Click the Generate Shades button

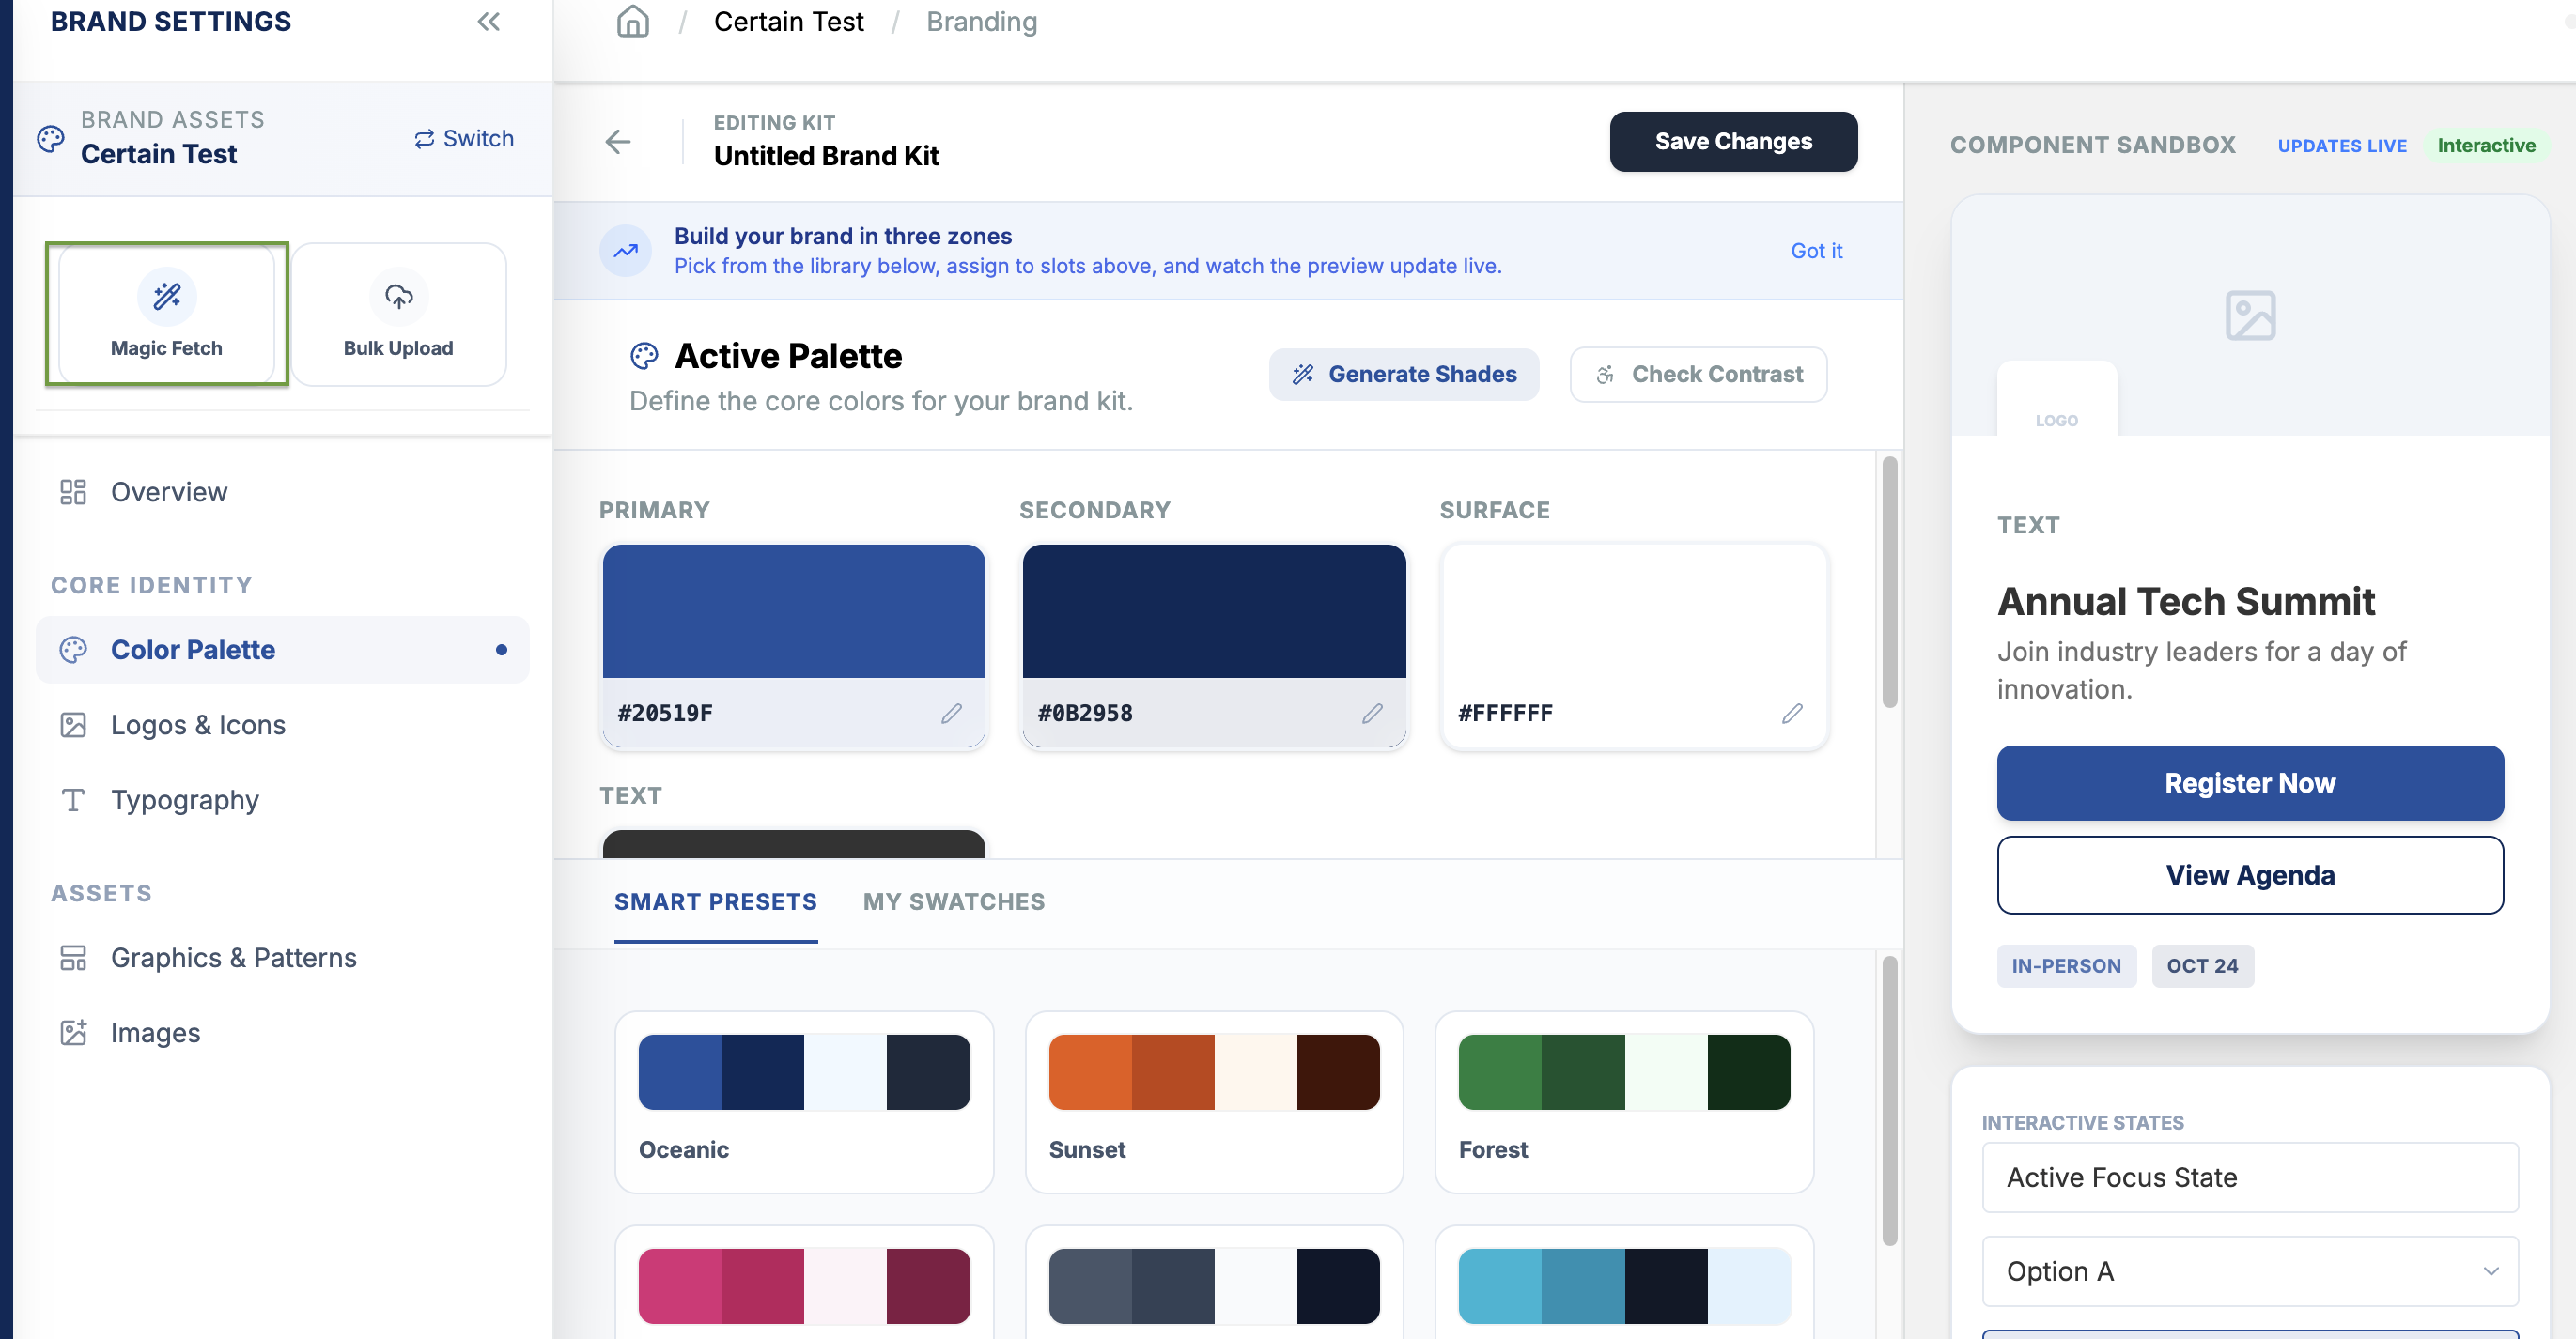pyautogui.click(x=1404, y=374)
